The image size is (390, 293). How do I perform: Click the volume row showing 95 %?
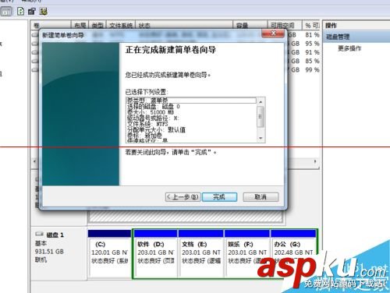click(175, 44)
